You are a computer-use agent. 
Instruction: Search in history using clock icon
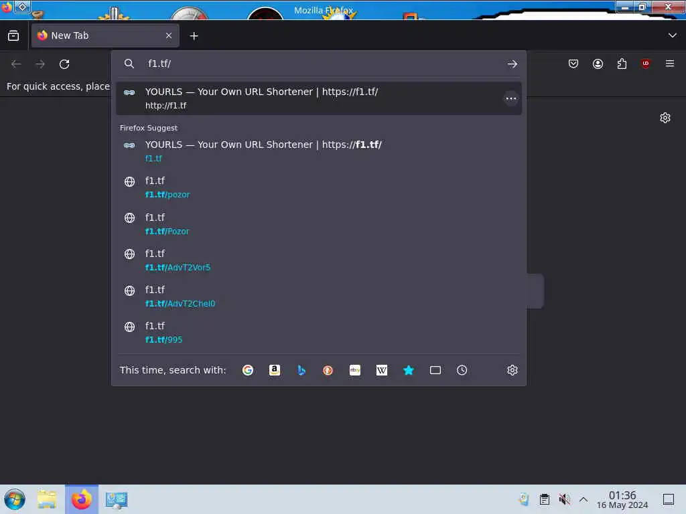click(462, 370)
